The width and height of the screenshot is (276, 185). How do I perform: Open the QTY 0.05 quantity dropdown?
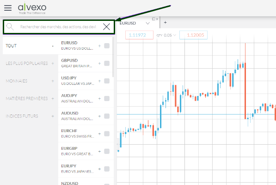166,35
